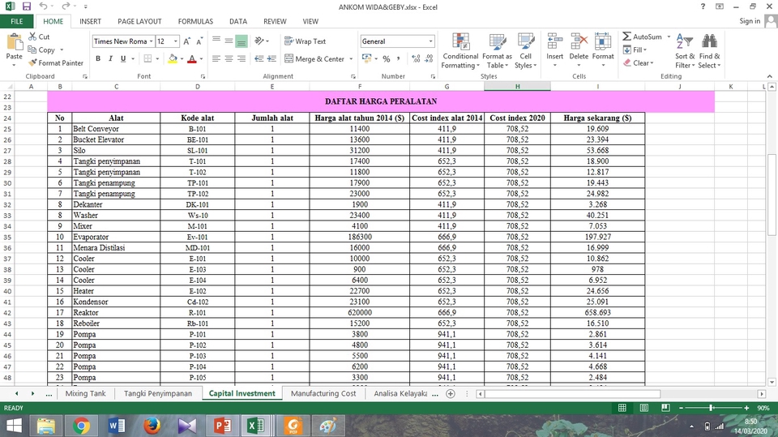Image resolution: width=778 pixels, height=437 pixels.
Task: Apply the yellow fill color bucket
Action: 173,58
